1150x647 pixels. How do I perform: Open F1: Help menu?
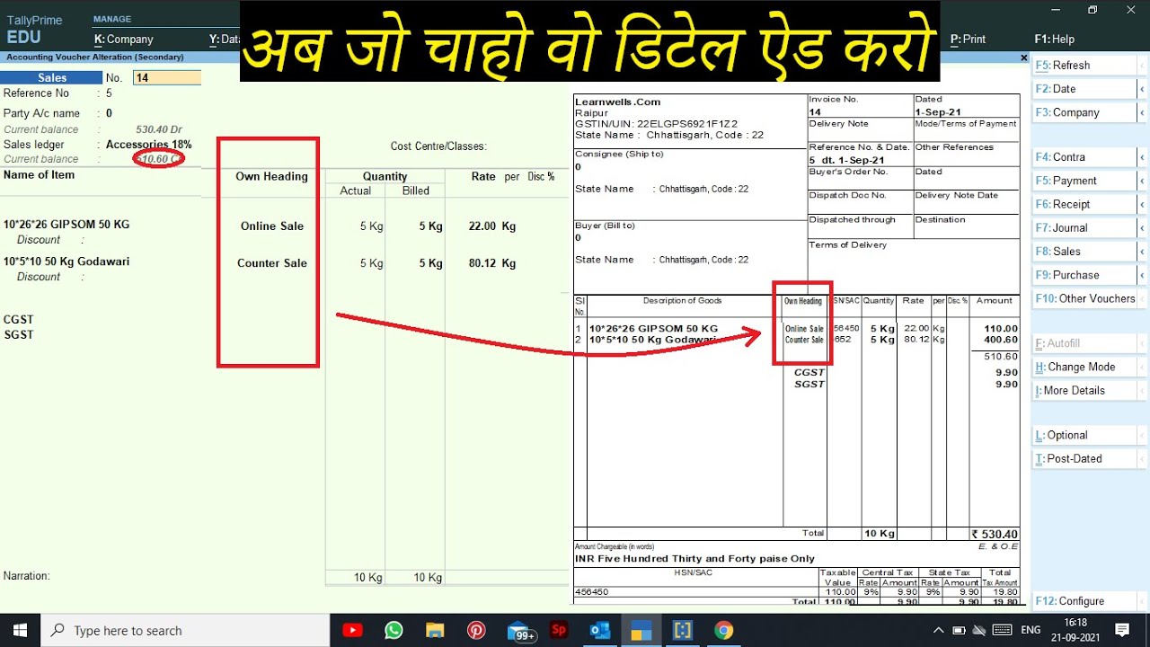pyautogui.click(x=1054, y=40)
